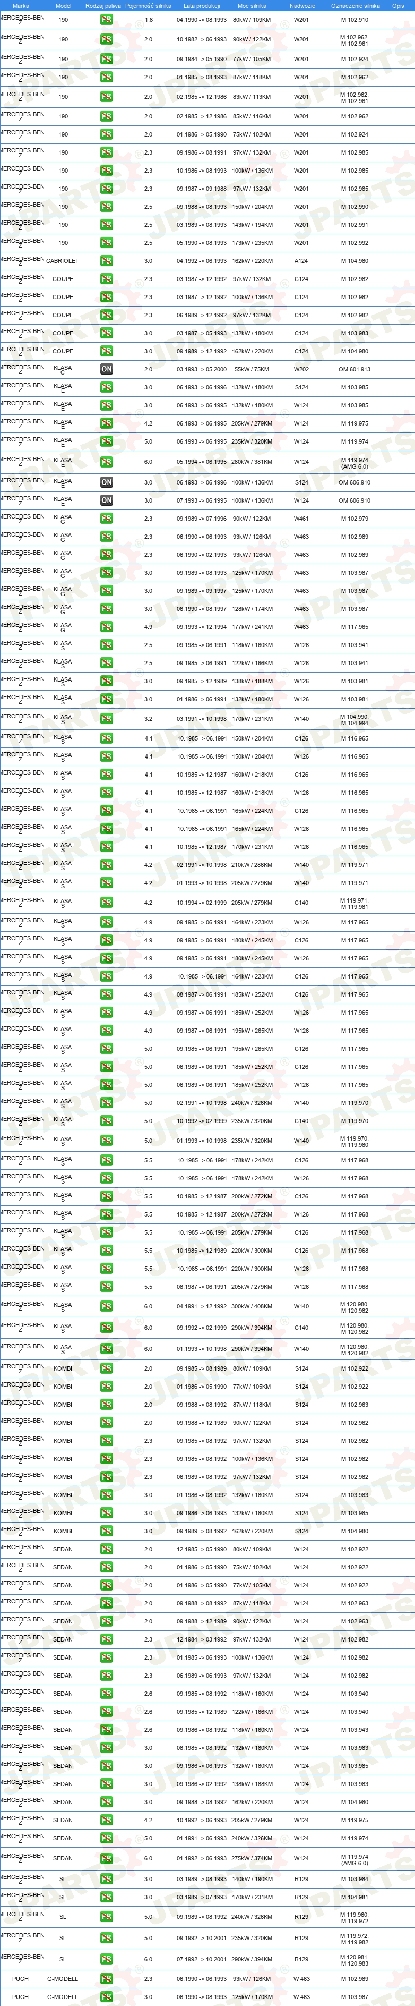Click the petrol icon in the 300kW / 408KM row

tap(107, 1306)
